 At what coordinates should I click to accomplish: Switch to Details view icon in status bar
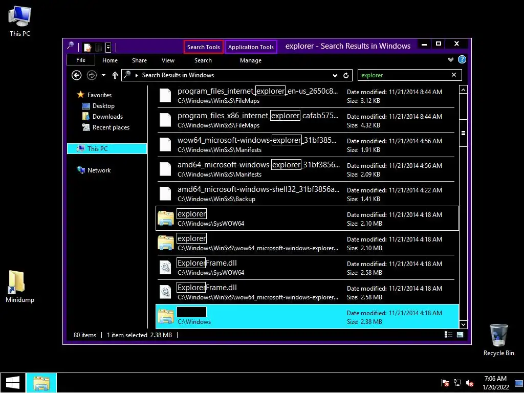[x=448, y=335]
